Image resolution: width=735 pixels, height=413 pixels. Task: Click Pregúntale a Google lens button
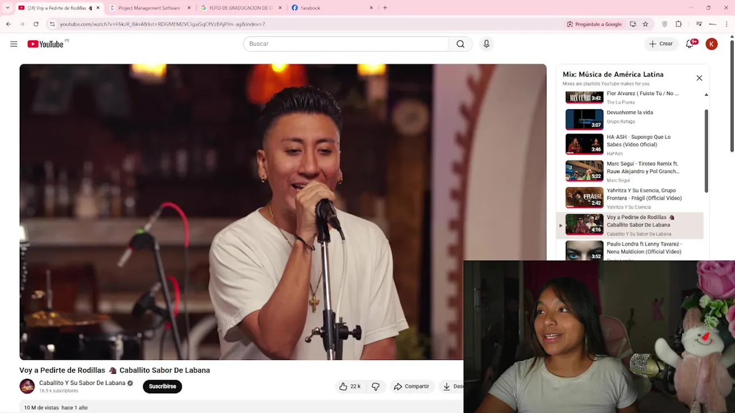pyautogui.click(x=594, y=24)
